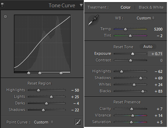The height and width of the screenshot is (128, 168).
Task: Click the Vibrance slider handle
Action: pyautogui.click(x=133, y=116)
